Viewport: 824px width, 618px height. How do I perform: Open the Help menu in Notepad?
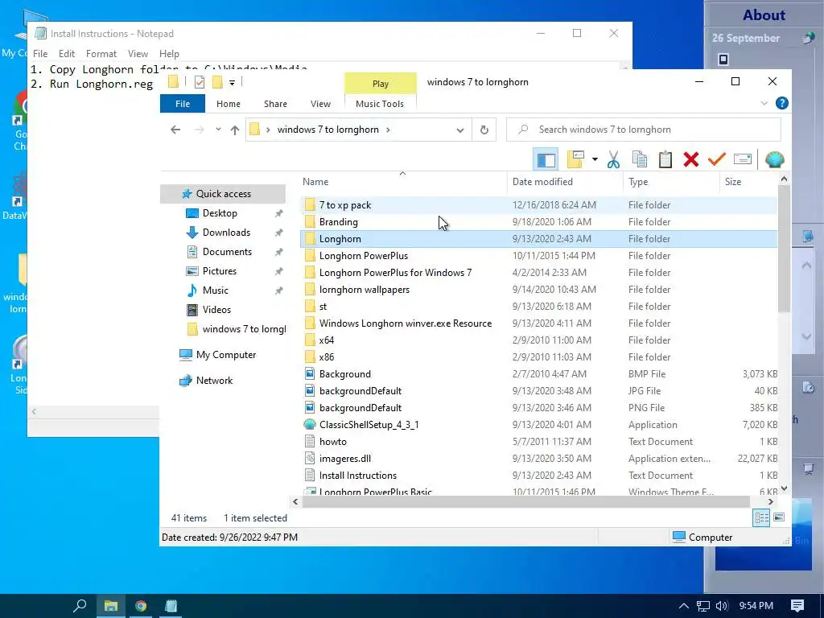(x=169, y=54)
